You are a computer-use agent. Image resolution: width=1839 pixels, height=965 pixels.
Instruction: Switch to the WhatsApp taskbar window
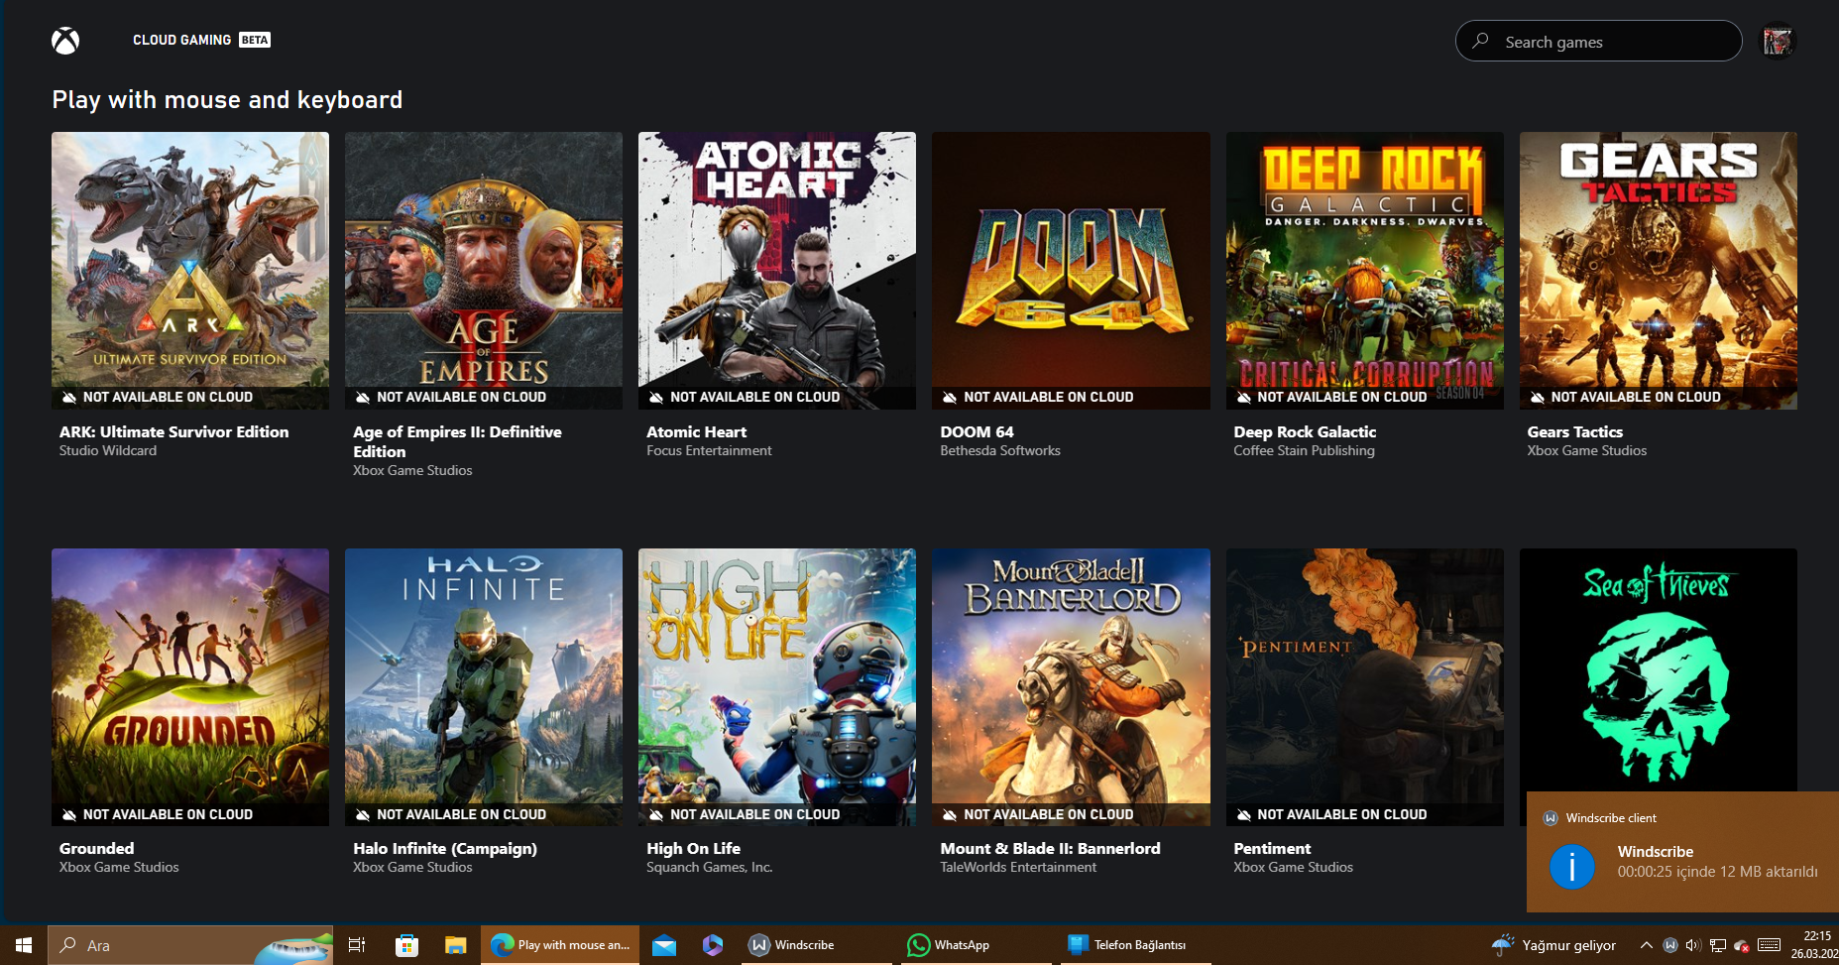976,945
